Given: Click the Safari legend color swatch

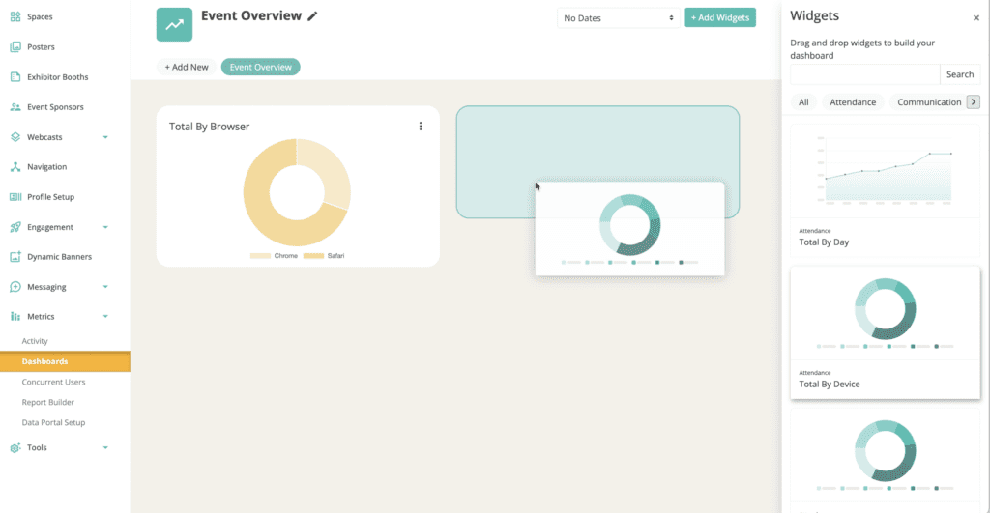Looking at the screenshot, I should click(314, 256).
